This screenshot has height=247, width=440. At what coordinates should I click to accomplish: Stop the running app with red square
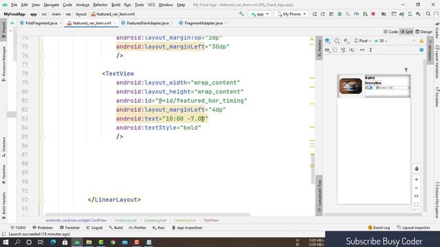coord(373,14)
